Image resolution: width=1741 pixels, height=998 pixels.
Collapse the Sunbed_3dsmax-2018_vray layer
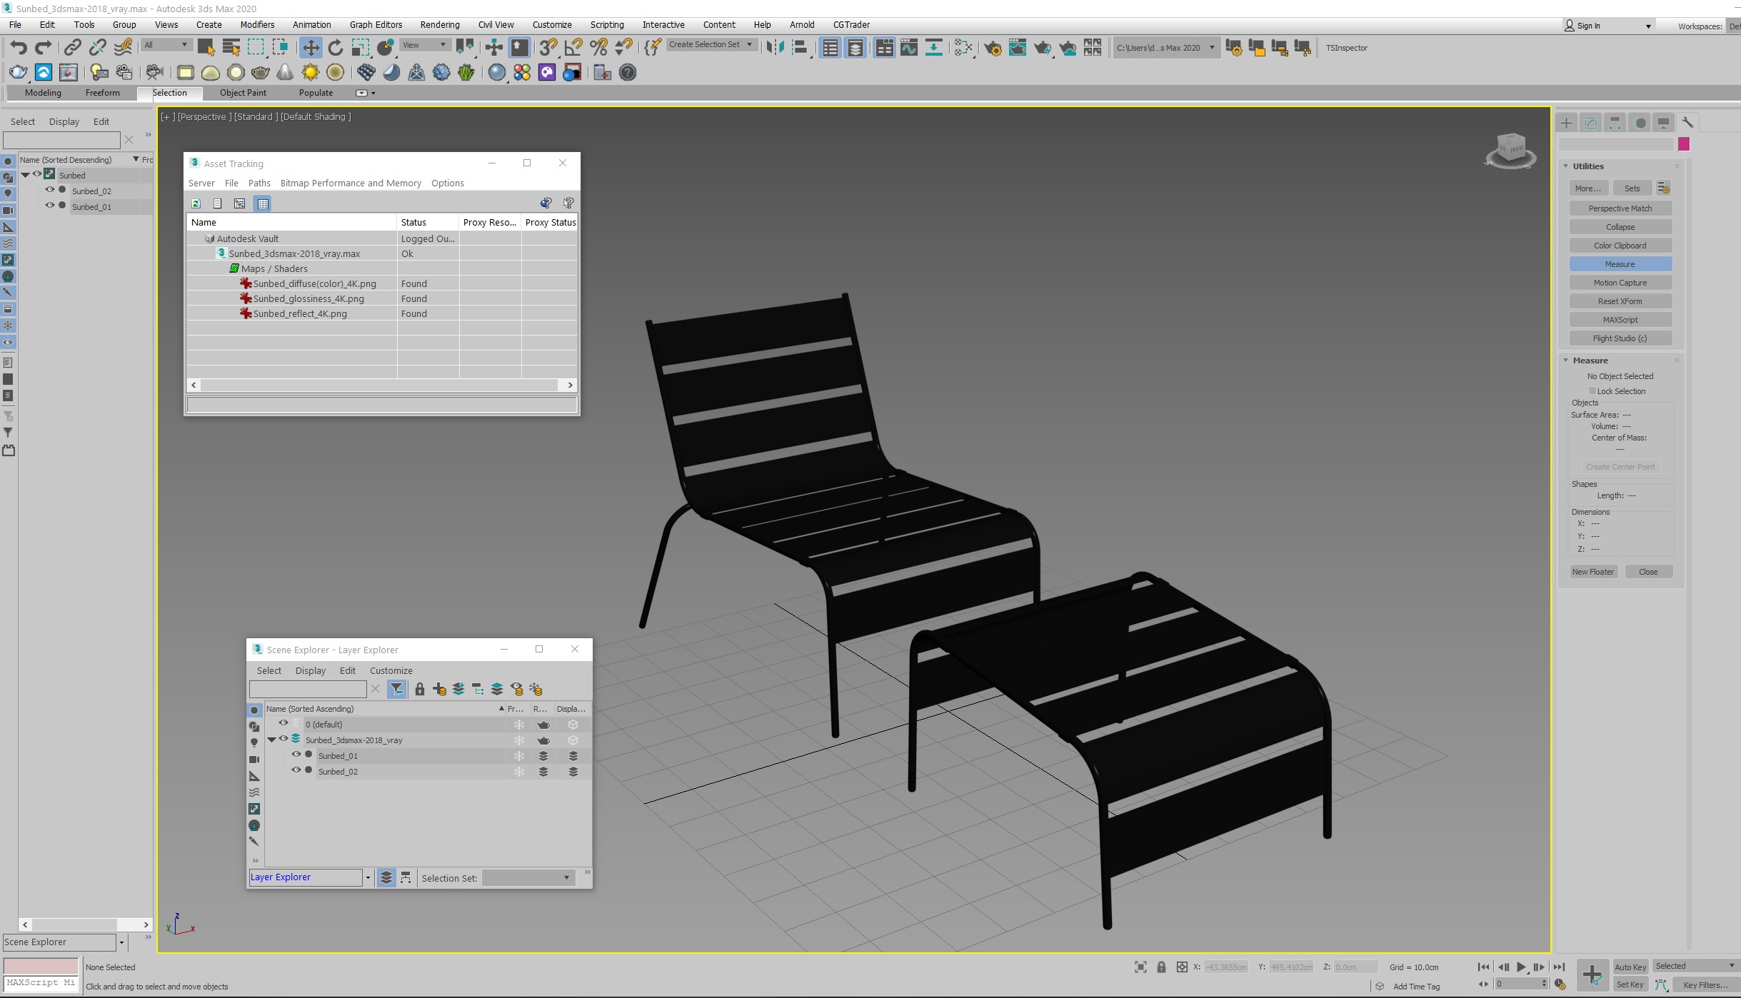[x=271, y=740]
